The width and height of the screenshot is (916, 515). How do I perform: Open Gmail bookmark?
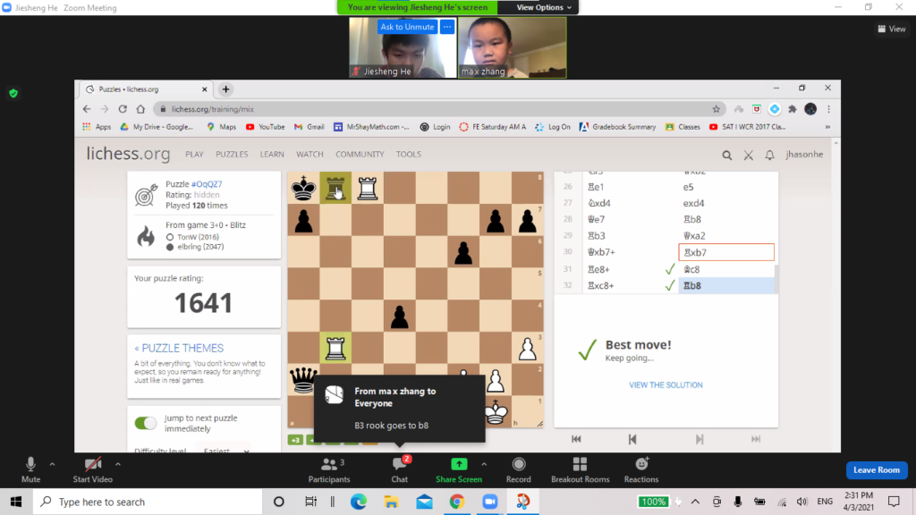click(x=309, y=127)
